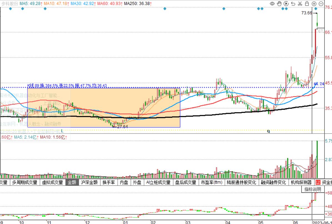Click the 73.66 high price marker

306,13
